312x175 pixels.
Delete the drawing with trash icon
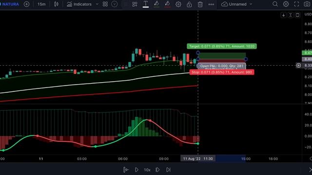(x=200, y=4)
